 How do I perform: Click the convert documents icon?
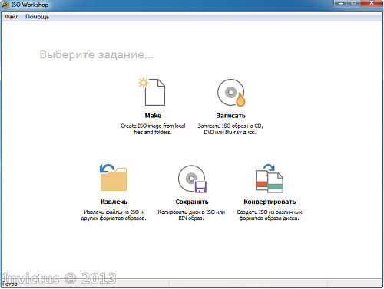[x=270, y=179]
